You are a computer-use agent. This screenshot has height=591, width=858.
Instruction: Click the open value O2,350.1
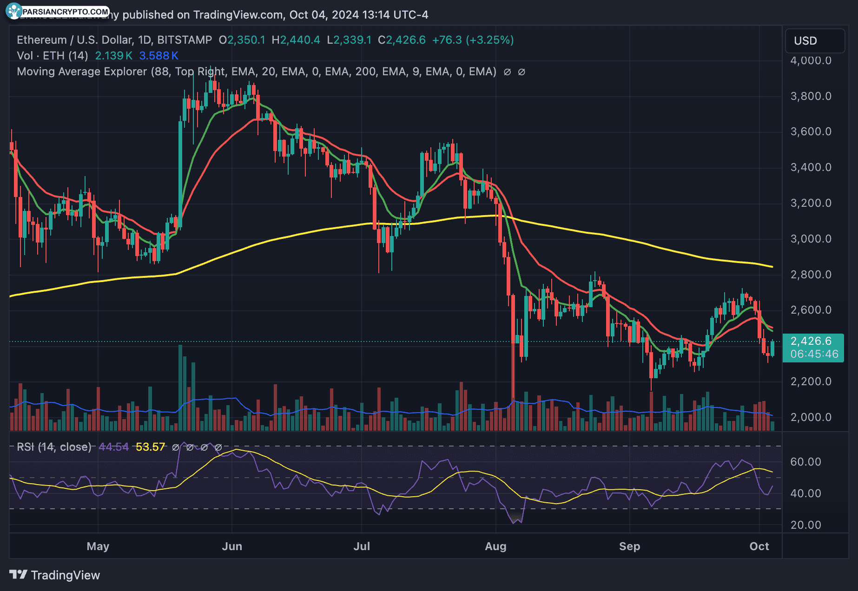tap(242, 40)
